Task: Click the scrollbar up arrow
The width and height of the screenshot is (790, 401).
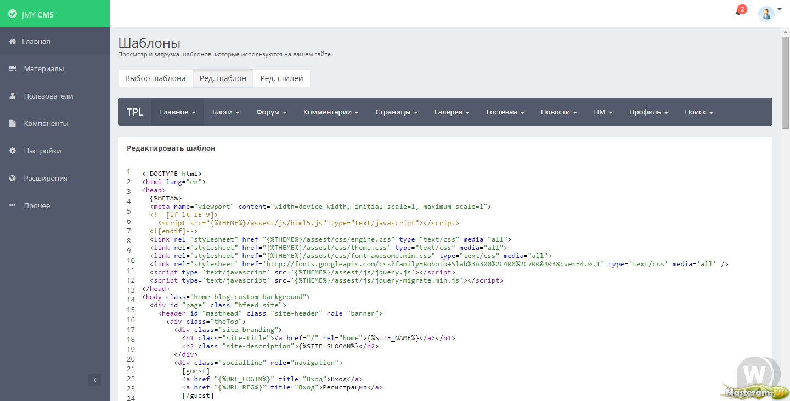Action: click(x=785, y=32)
